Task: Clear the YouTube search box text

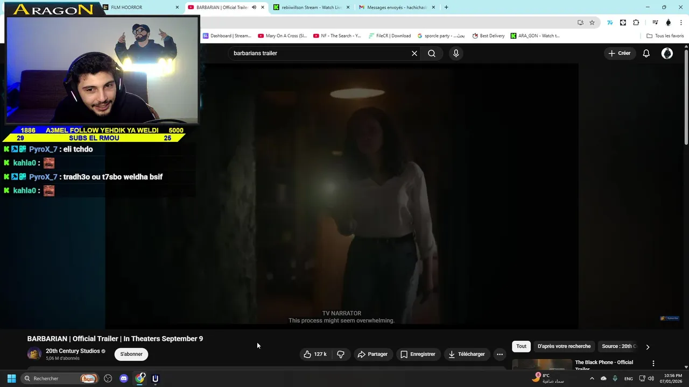Action: [x=414, y=53]
